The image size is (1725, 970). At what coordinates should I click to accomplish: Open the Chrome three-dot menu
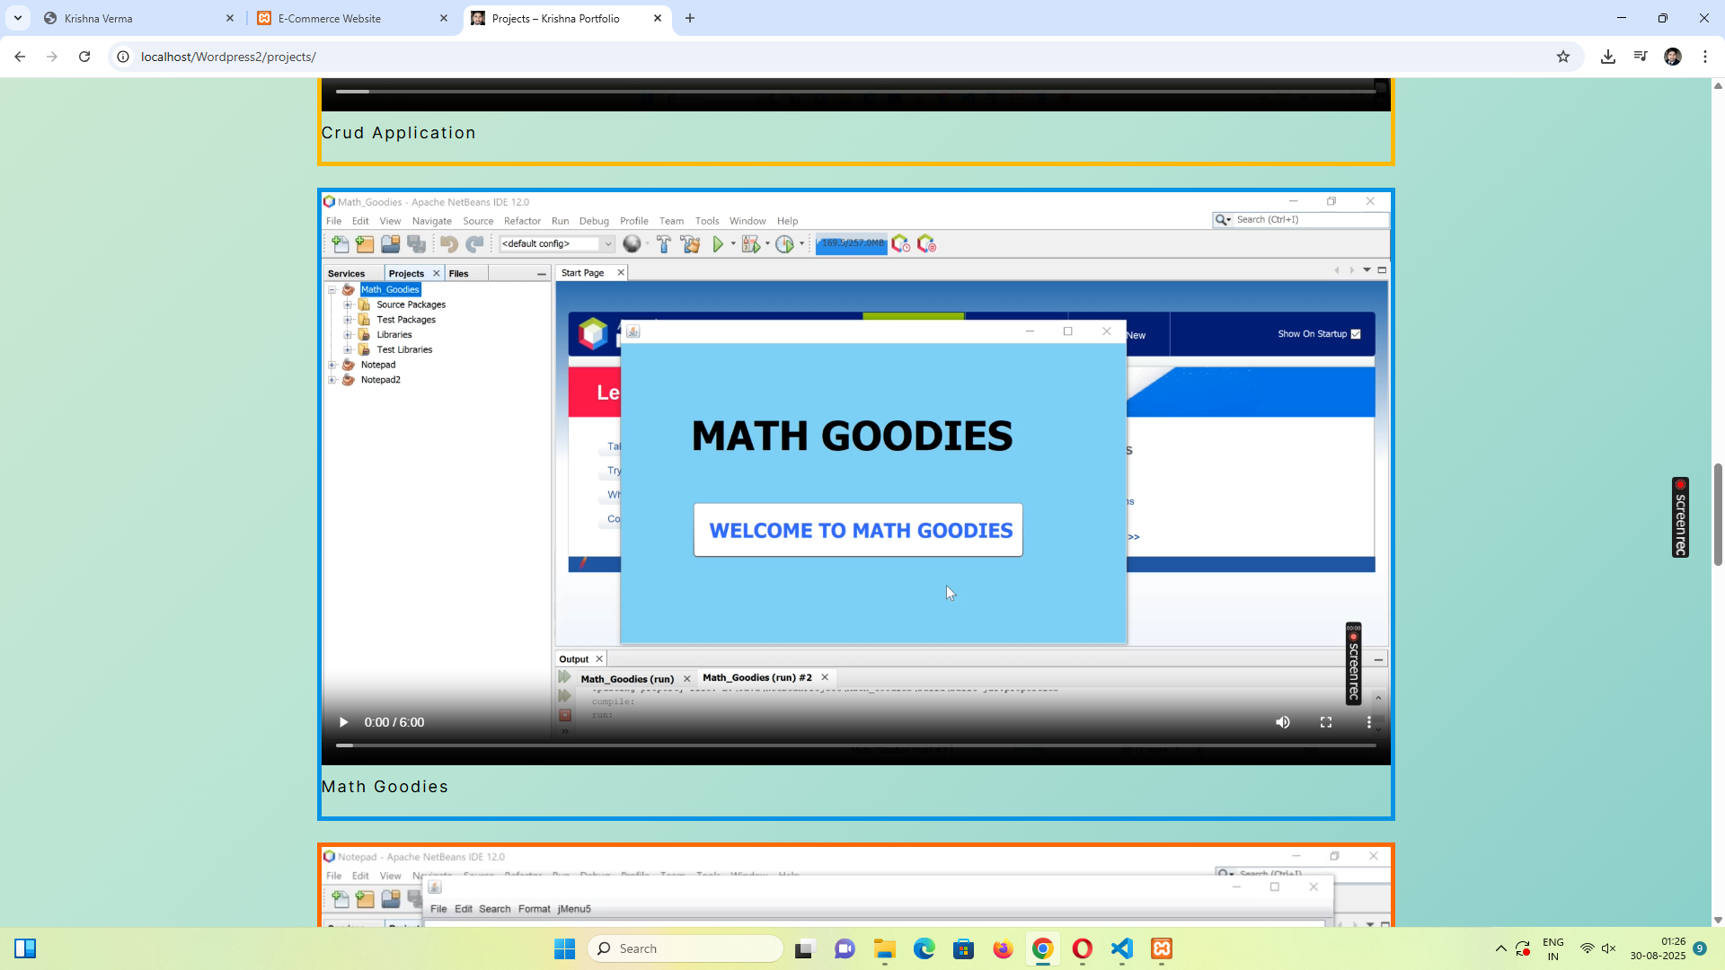pyautogui.click(x=1705, y=57)
